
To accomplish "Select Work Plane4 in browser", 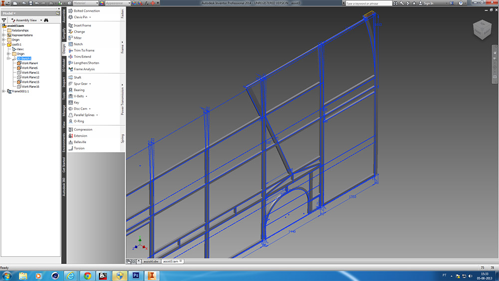I will (x=27, y=63).
